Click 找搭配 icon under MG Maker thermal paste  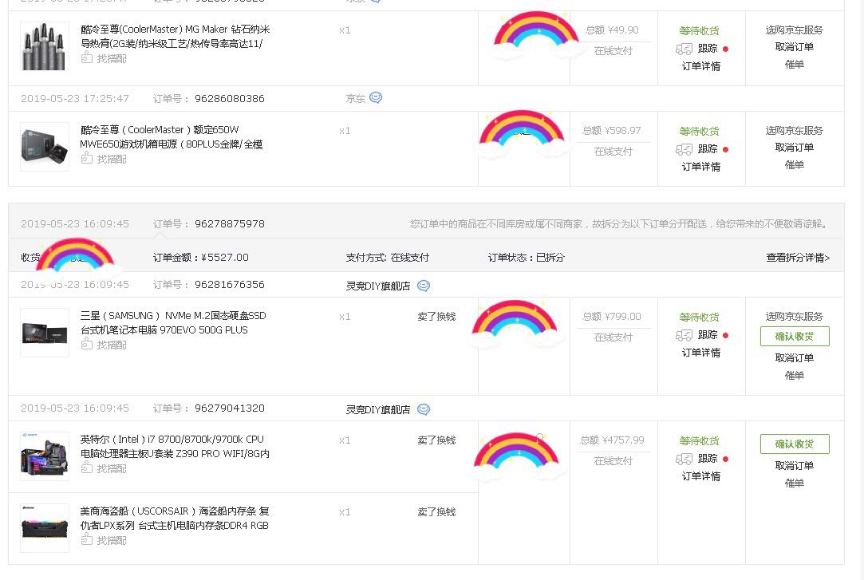[x=86, y=57]
